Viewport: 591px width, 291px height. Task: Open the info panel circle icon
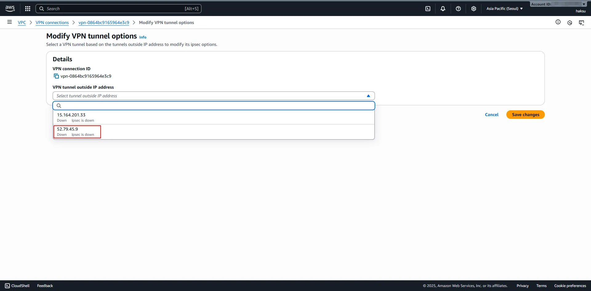click(x=558, y=22)
